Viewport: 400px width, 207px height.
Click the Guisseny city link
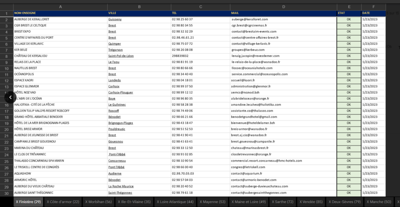pyautogui.click(x=115, y=19)
